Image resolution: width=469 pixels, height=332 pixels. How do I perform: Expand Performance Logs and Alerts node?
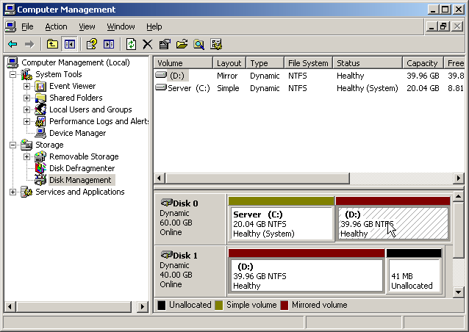(26, 121)
